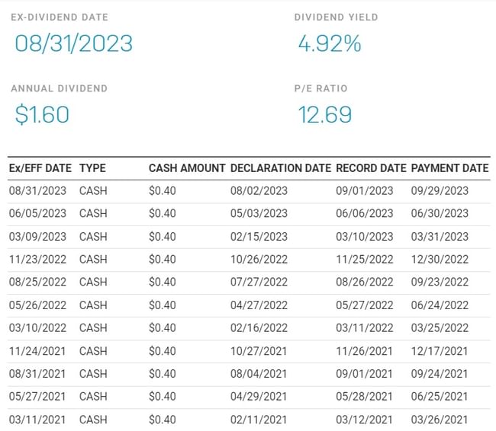496x431 pixels.
Task: Select payment date 06/24/2022 cell
Action: (x=440, y=305)
